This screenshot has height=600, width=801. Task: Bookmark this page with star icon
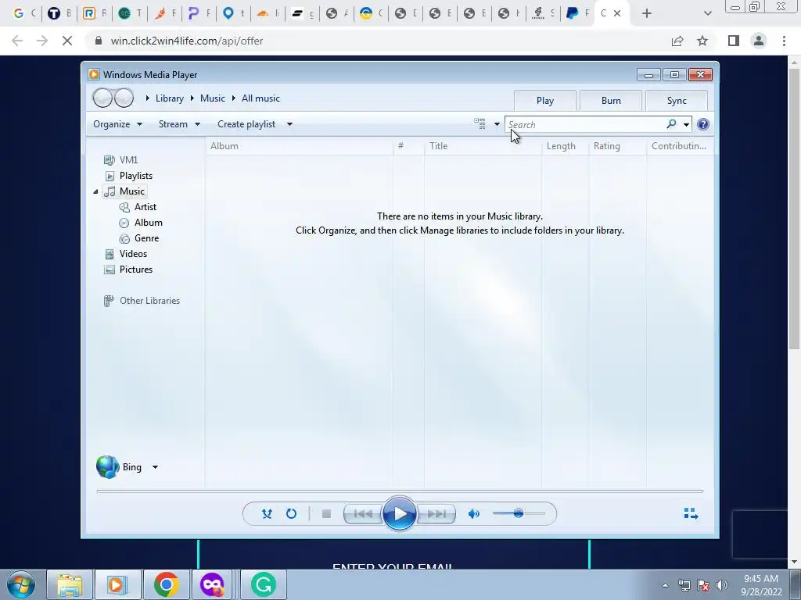pos(702,41)
